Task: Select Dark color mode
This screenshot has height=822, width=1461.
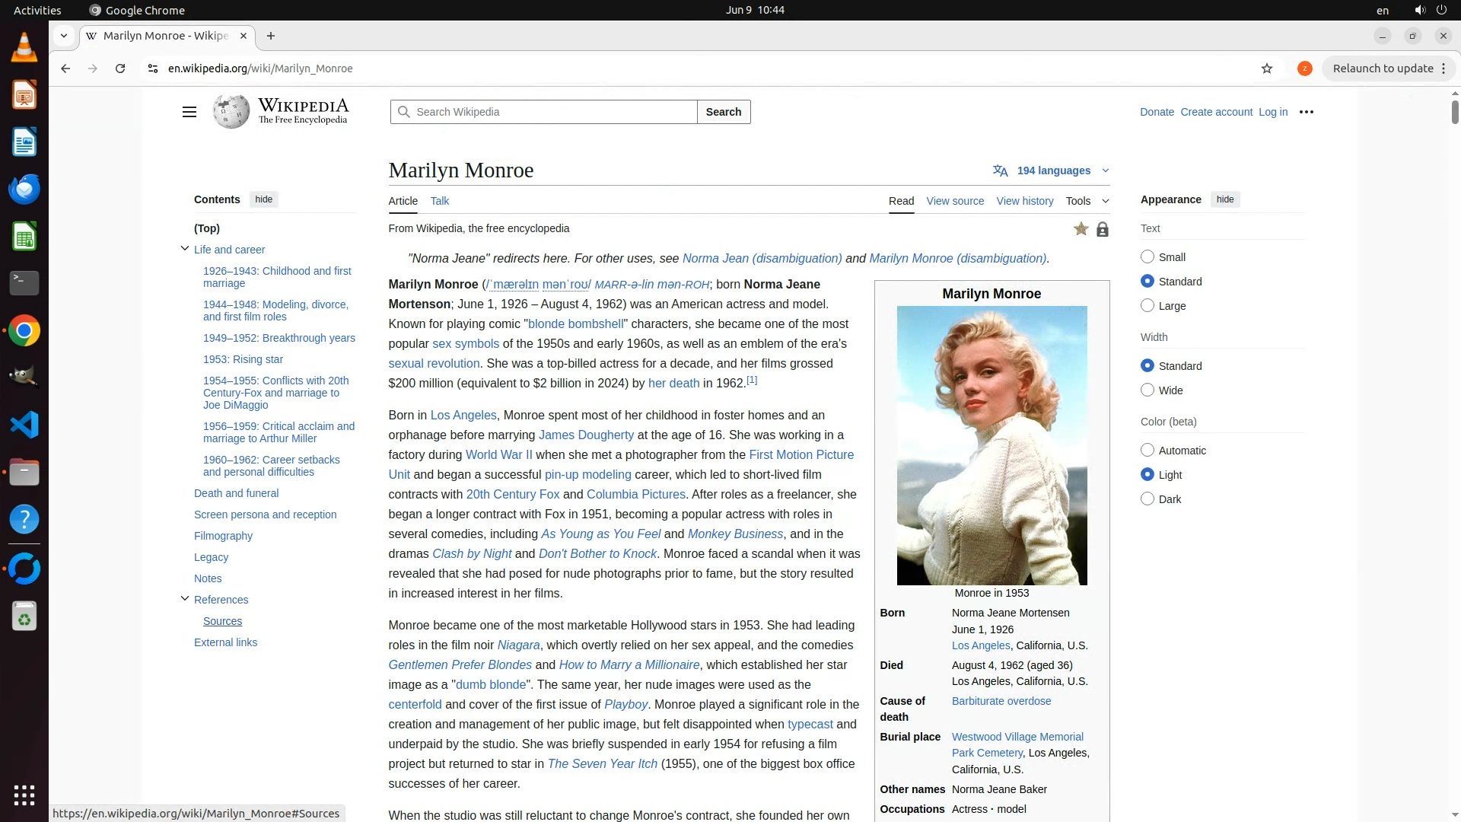Action: tap(1147, 499)
